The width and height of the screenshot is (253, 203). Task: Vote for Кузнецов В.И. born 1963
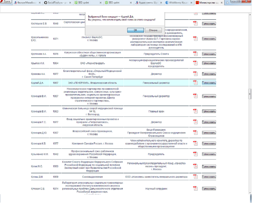(209, 111)
